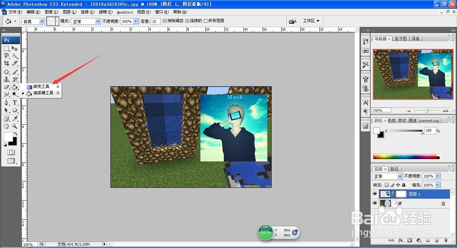Open Layers panel 不透明度 arrow
This screenshot has height=248, width=457.
point(437,176)
